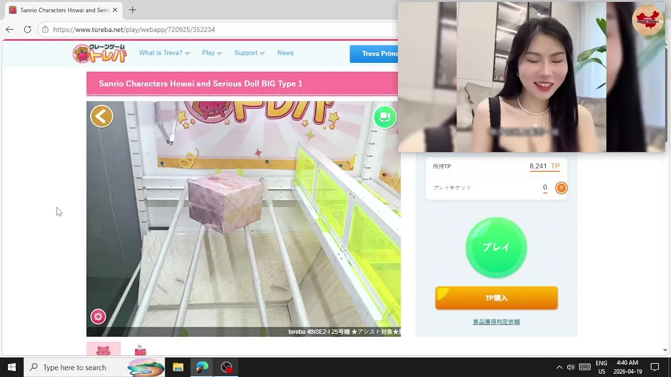
Task: Open 景品獲得判定依頼 link
Action: click(496, 322)
